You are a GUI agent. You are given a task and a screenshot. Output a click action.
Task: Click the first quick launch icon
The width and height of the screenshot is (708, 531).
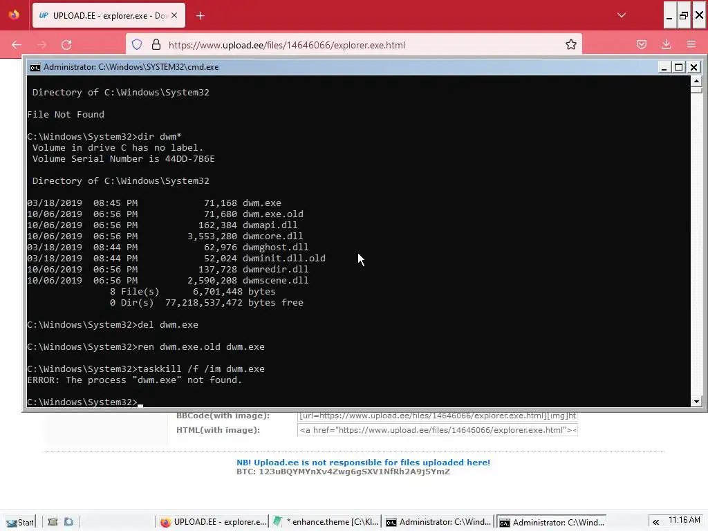[53, 522]
